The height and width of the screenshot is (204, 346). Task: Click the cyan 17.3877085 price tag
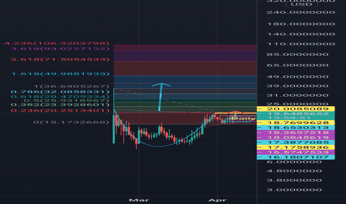[296, 142]
